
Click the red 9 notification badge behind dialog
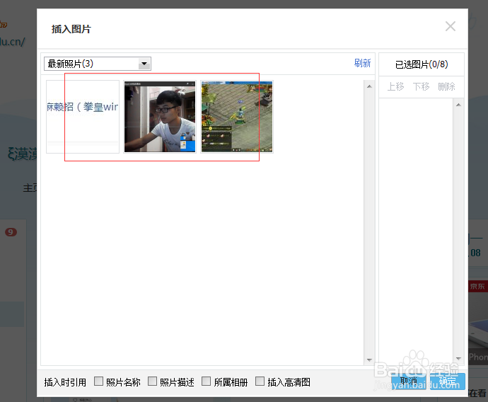click(x=11, y=232)
